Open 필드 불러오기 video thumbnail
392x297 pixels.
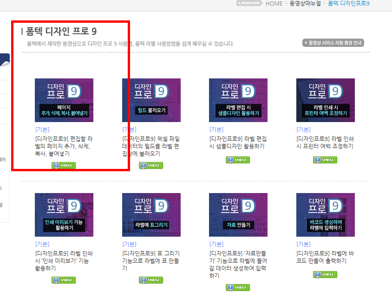pos(151,100)
